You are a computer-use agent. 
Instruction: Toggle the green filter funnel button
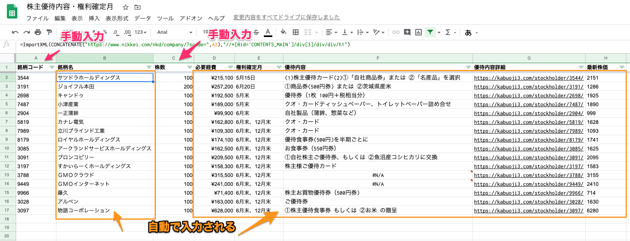pos(431,32)
